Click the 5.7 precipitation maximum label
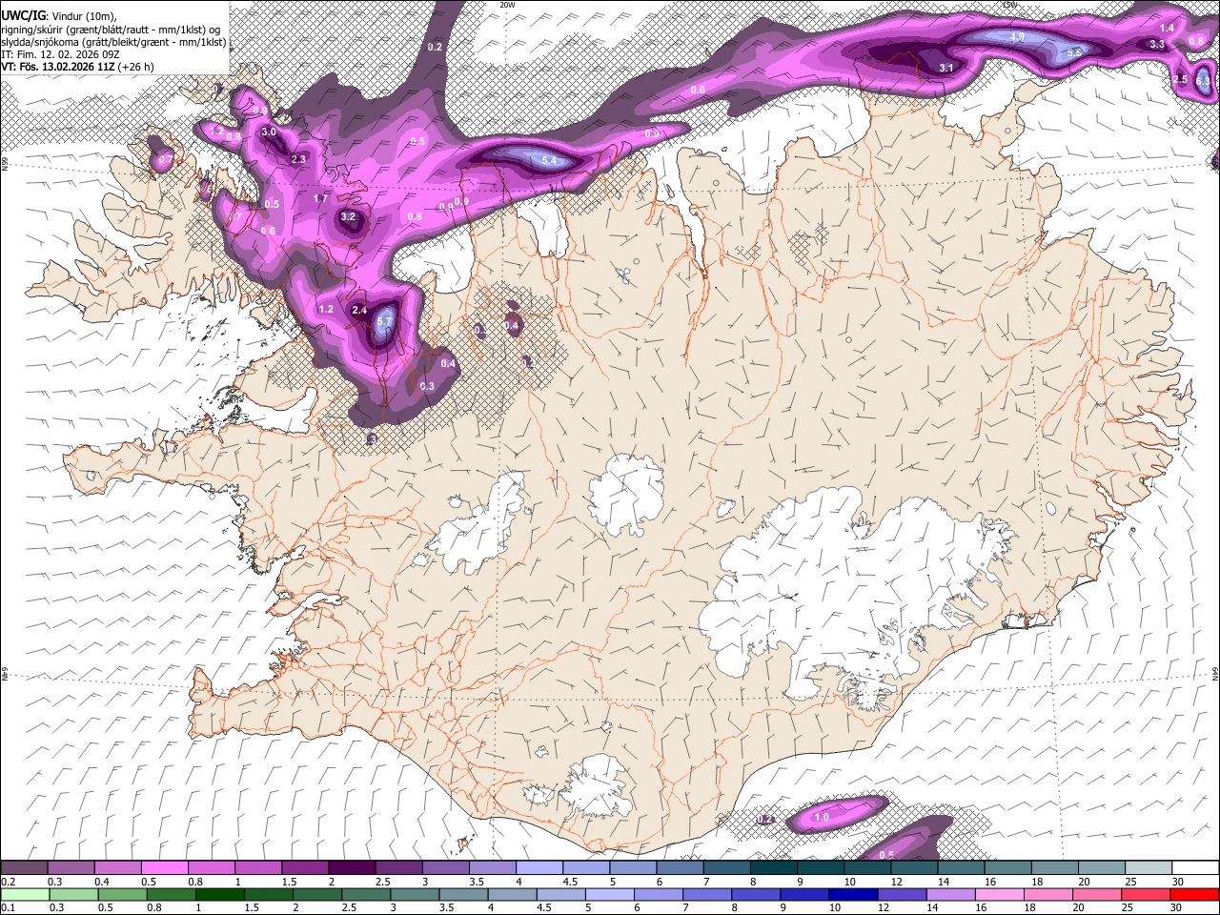This screenshot has width=1220, height=915. [384, 322]
